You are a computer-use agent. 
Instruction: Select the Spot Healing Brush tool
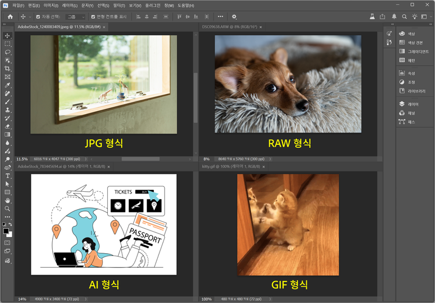tap(7, 93)
